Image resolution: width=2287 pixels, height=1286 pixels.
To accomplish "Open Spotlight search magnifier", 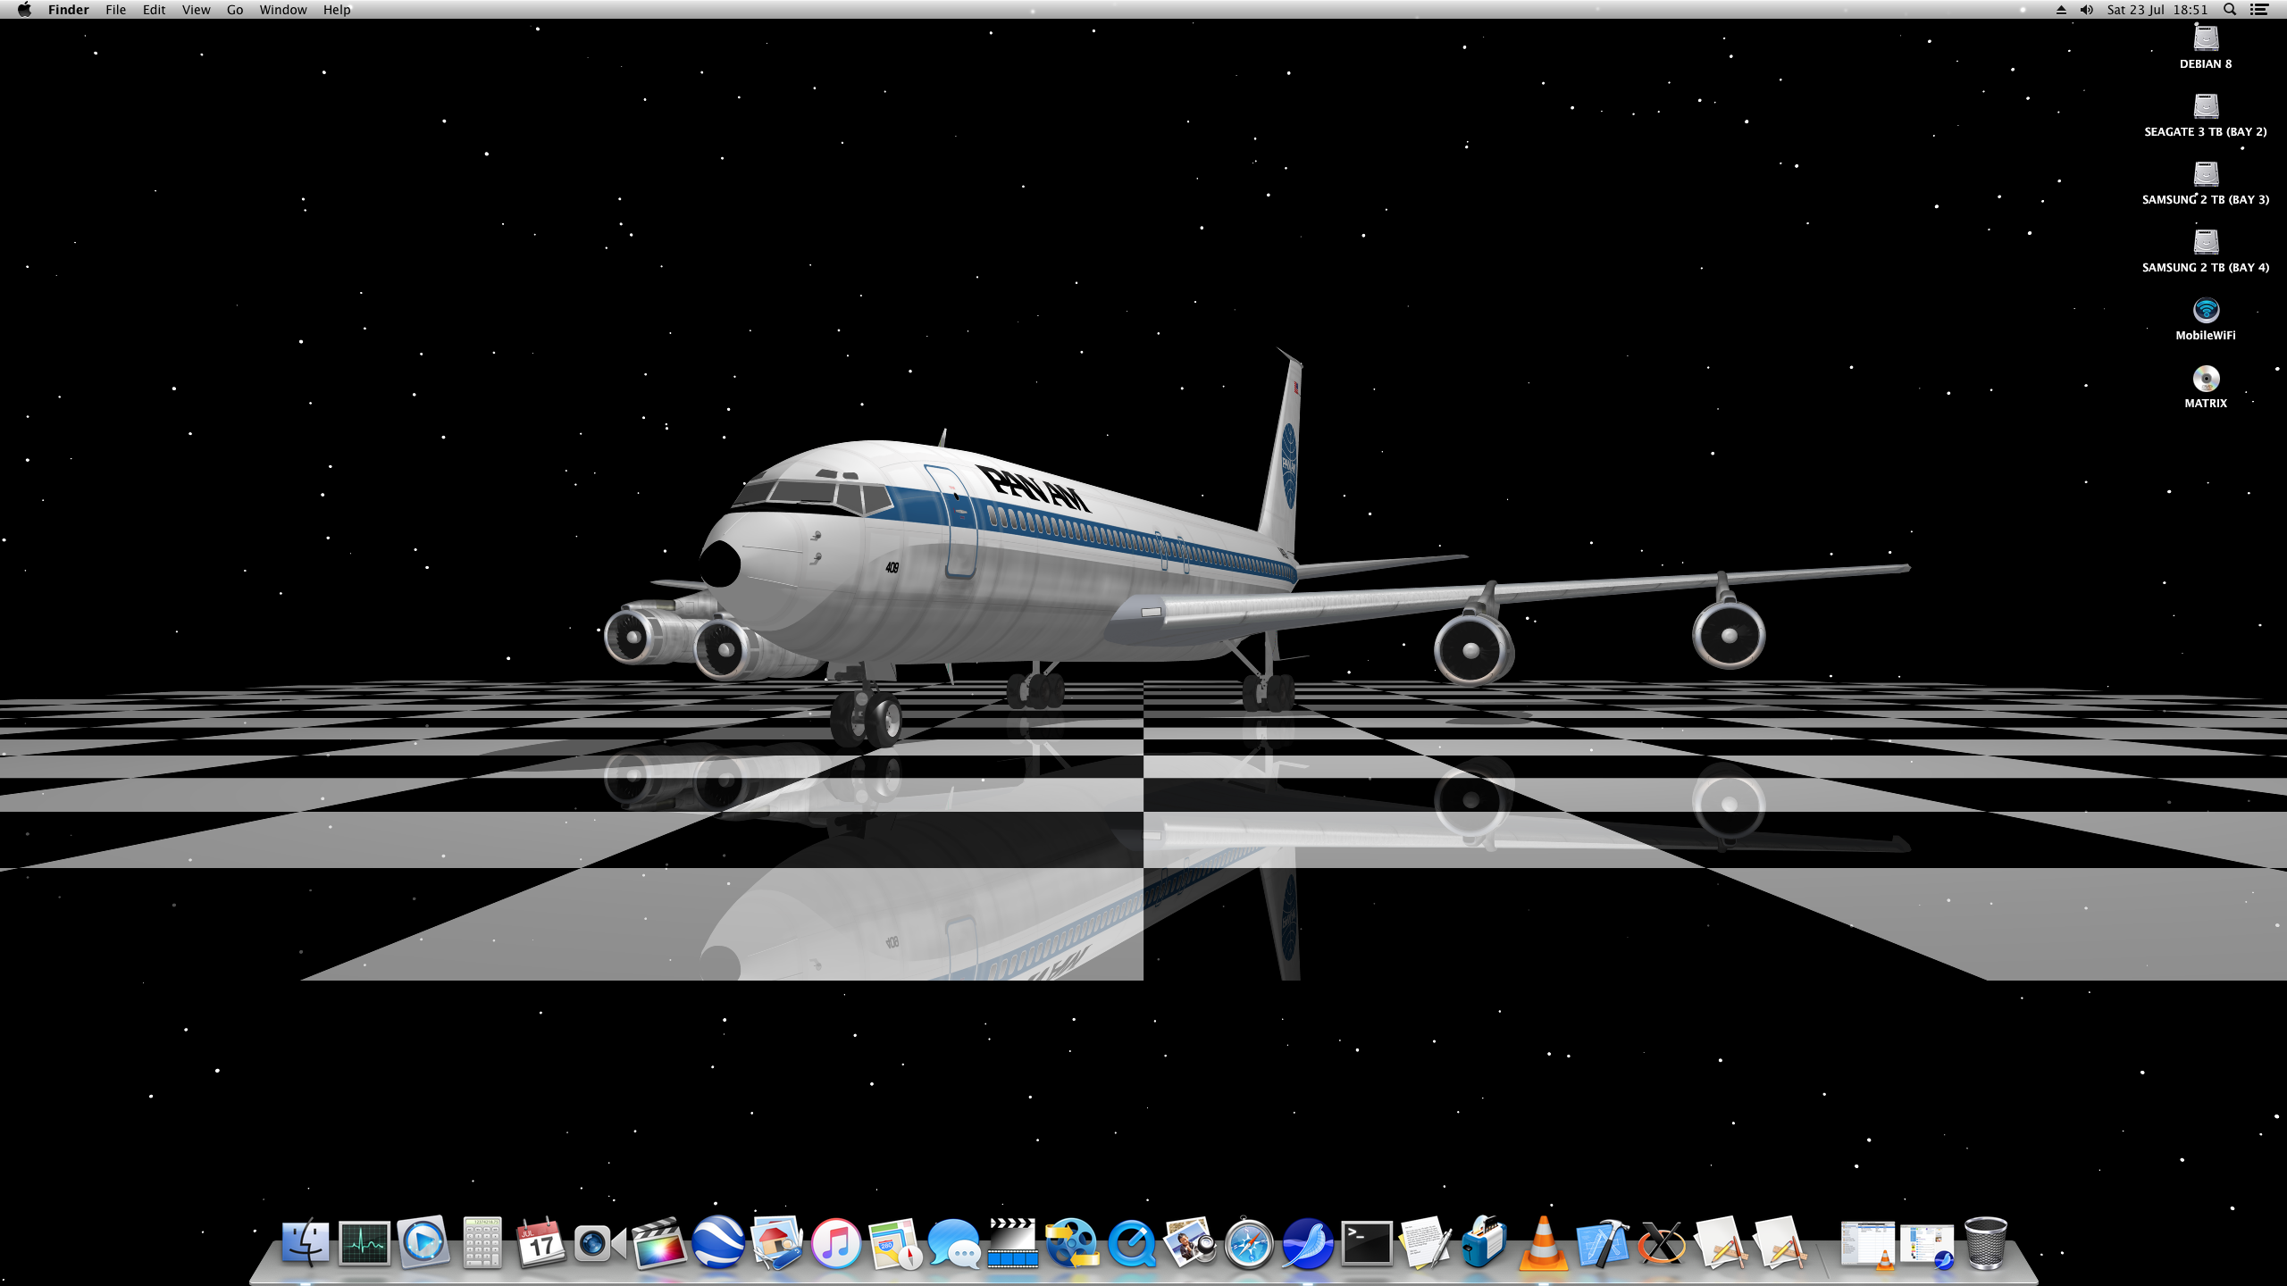I will [x=2230, y=10].
